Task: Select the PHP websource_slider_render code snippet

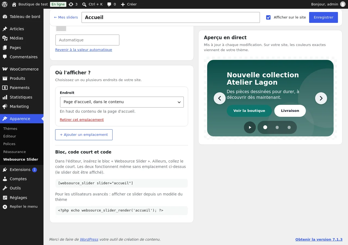Action: (x=111, y=210)
